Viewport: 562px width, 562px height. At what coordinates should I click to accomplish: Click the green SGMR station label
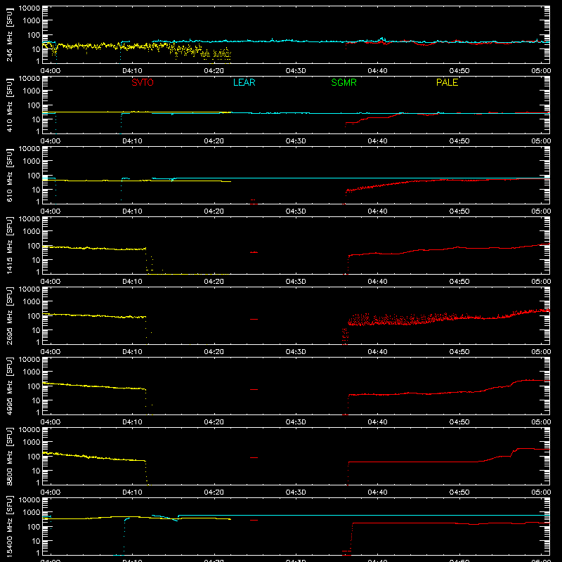pyautogui.click(x=344, y=82)
